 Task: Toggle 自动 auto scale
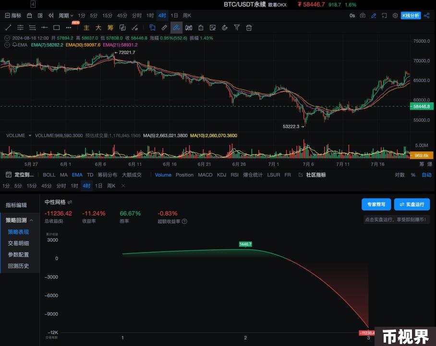pos(426,175)
